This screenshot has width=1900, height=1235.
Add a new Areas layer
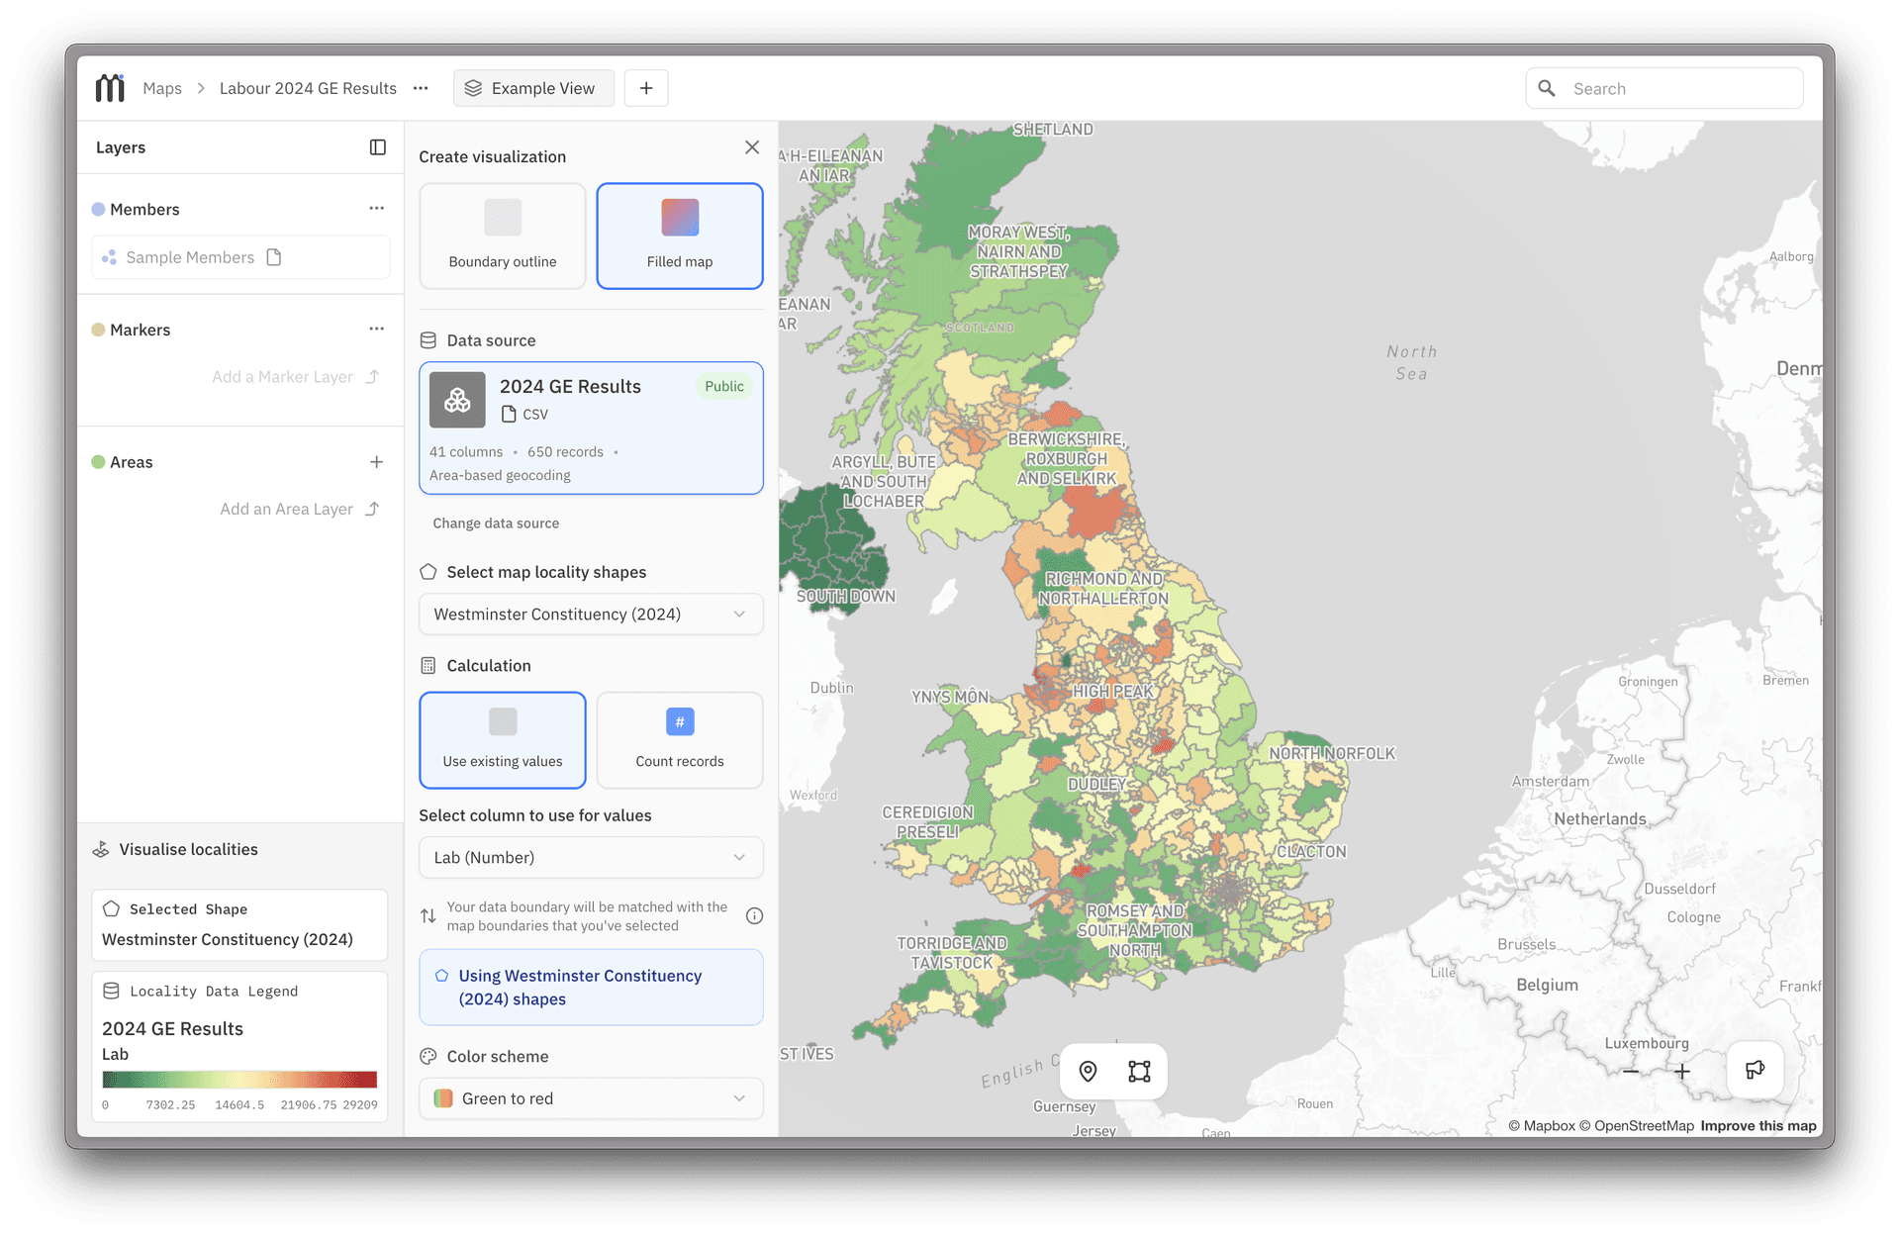(376, 462)
